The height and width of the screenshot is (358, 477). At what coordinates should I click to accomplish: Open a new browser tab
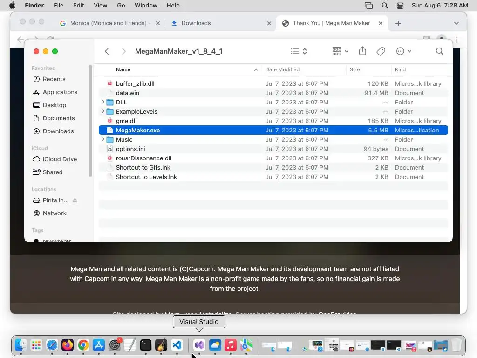pyautogui.click(x=398, y=23)
